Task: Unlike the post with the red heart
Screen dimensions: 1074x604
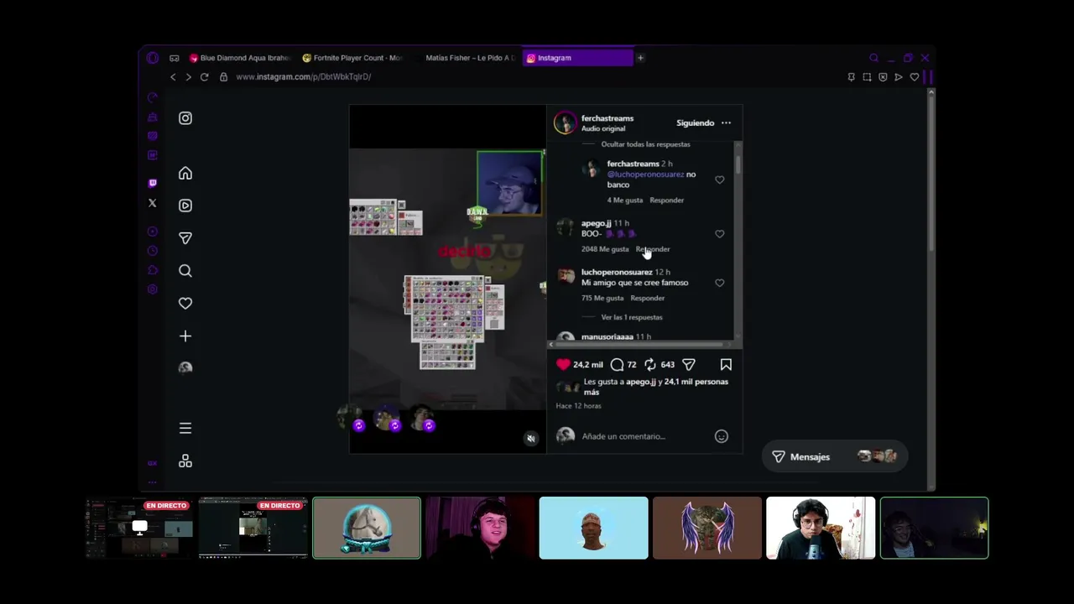Action: [563, 365]
